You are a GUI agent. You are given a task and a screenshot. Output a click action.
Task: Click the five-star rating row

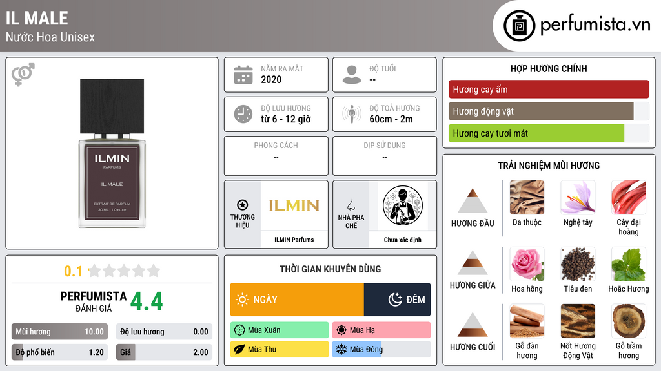pyautogui.click(x=124, y=271)
